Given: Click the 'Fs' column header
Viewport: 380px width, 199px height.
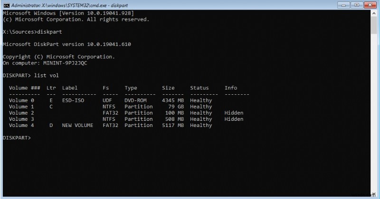Looking at the screenshot, I should coord(105,88).
